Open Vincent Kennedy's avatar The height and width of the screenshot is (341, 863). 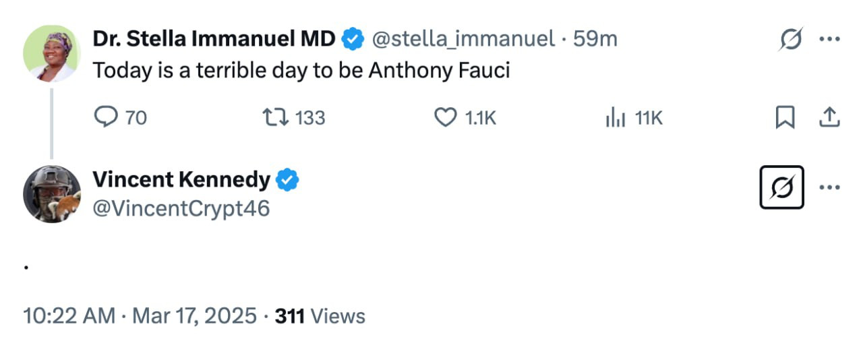coord(52,194)
